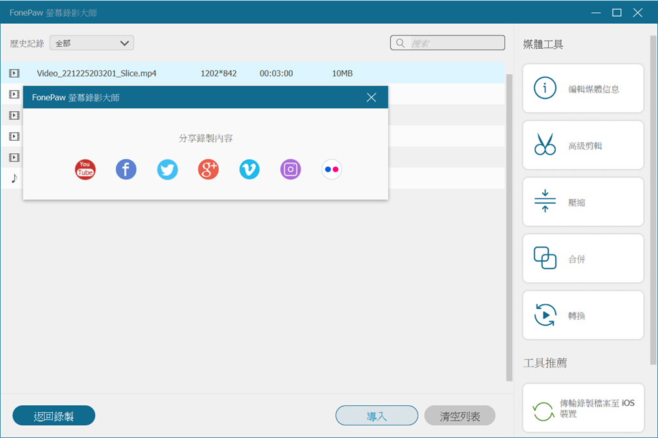Click the magnifier search icon
Image resolution: width=658 pixels, height=438 pixels.
pyautogui.click(x=400, y=43)
